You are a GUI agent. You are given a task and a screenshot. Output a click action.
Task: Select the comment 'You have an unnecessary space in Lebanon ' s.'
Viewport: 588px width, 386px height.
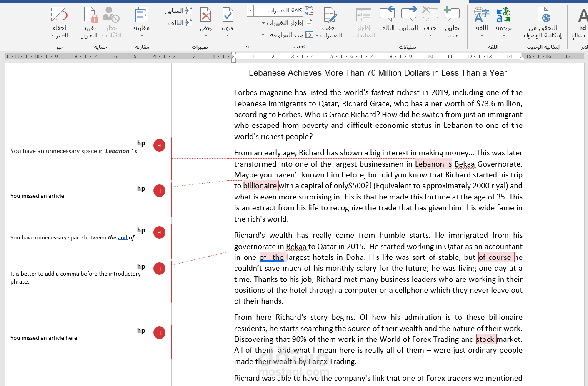[x=75, y=151]
